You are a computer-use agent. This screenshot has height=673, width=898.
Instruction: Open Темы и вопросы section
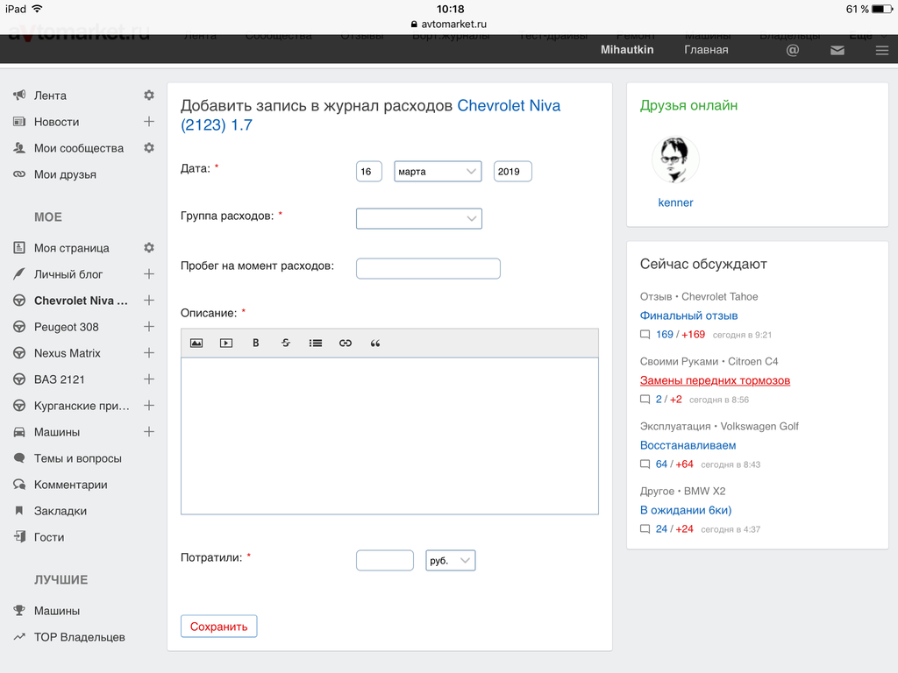(78, 458)
